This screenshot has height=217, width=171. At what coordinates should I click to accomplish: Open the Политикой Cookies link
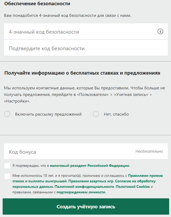pos(133,187)
